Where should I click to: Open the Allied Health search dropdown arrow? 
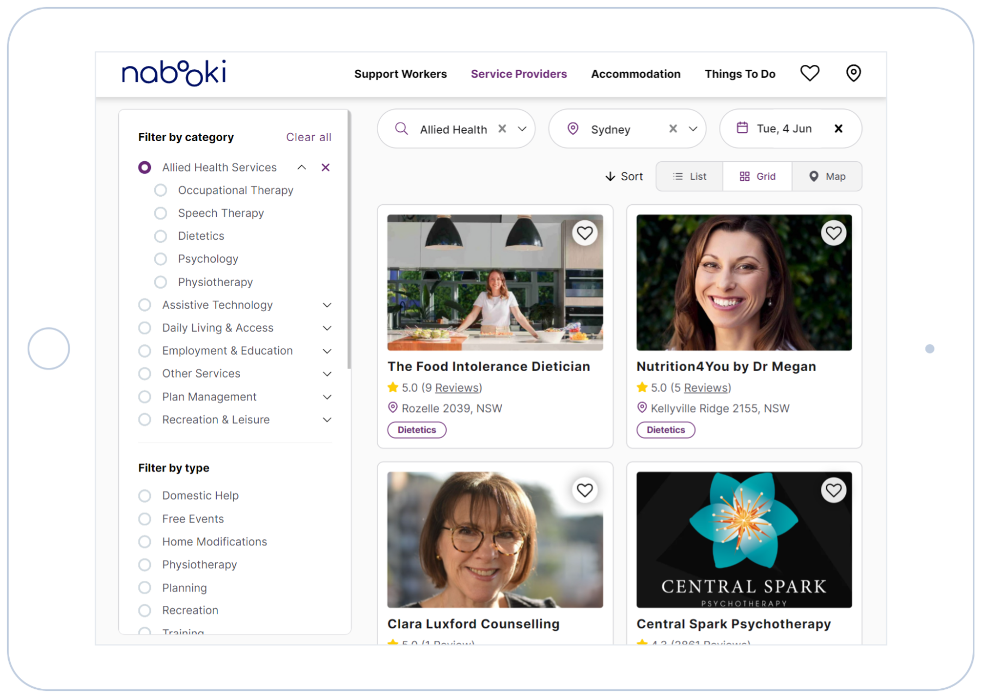[522, 129]
